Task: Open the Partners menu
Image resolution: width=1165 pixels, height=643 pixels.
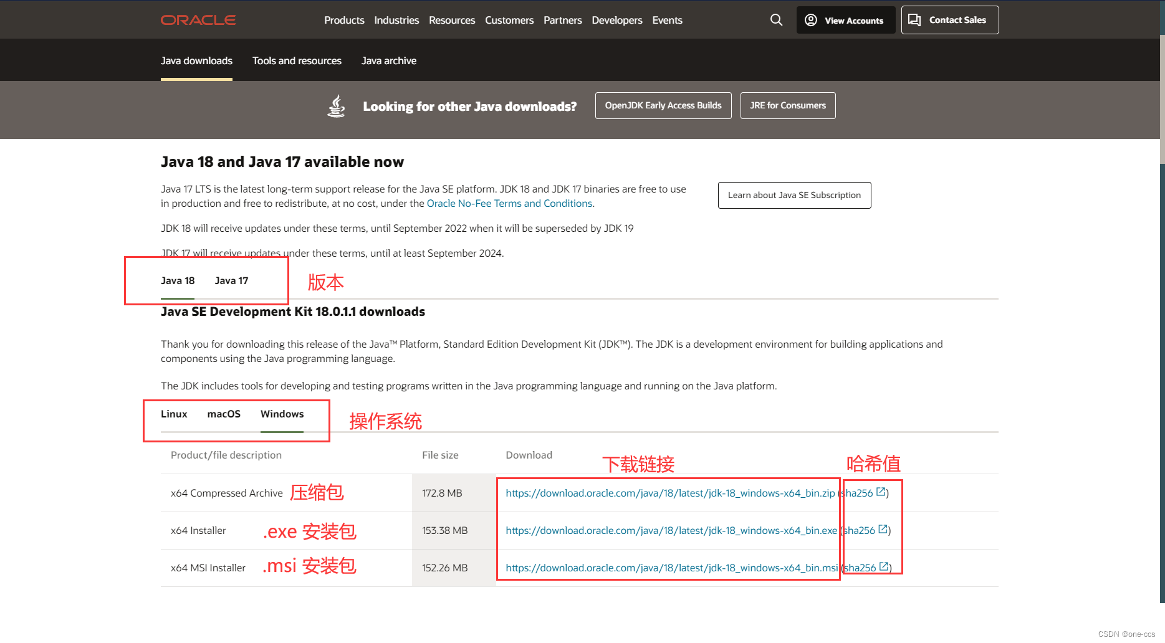Action: [x=562, y=20]
